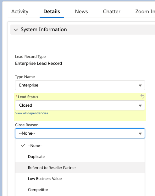This screenshot has width=155, height=196.
Task: Select Referred to Reseller Partner option
Action: click(x=80, y=168)
